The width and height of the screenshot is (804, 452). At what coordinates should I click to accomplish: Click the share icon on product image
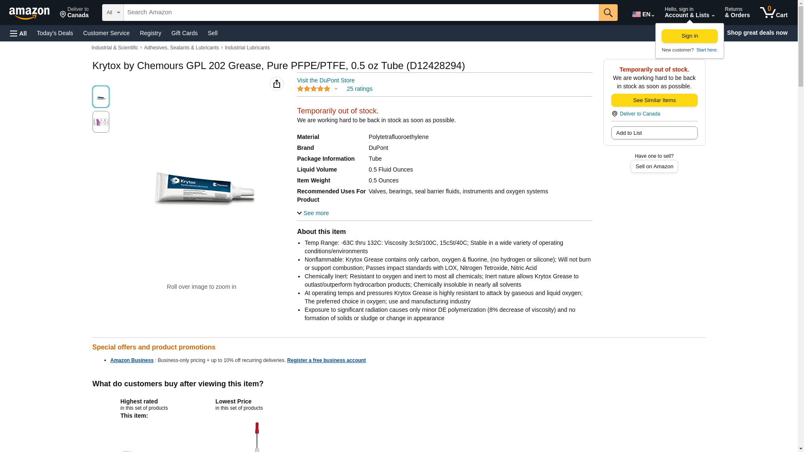click(x=277, y=84)
